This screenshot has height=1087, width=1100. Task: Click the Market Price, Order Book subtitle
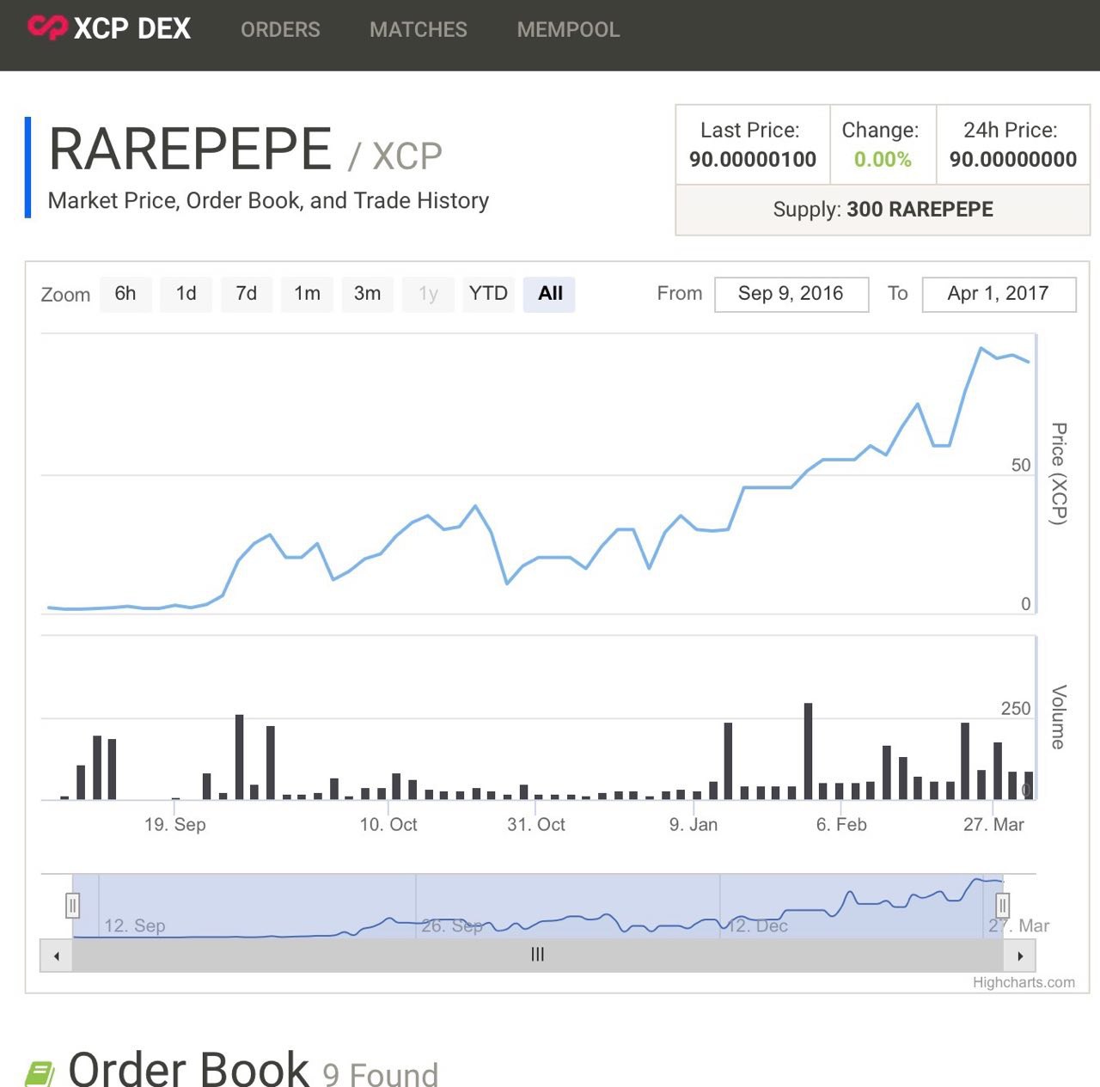(x=268, y=200)
